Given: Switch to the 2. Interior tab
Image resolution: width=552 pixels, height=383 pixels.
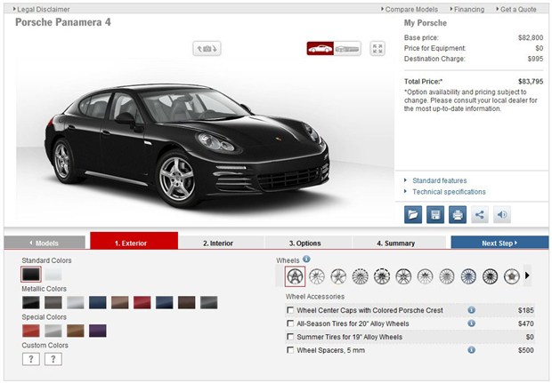Looking at the screenshot, I should [x=221, y=243].
